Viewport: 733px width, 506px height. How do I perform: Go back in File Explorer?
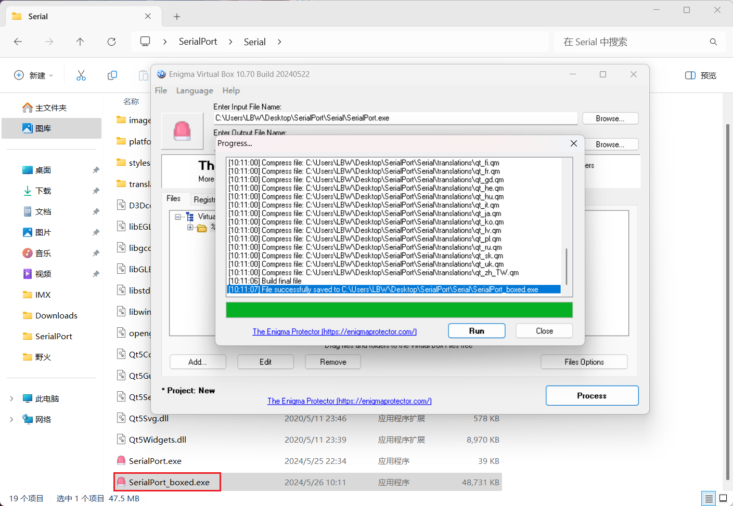pos(18,42)
